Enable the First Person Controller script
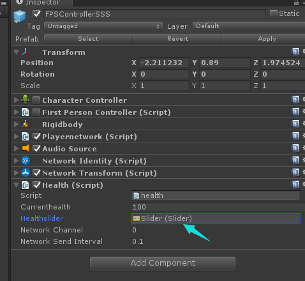This screenshot has height=281, width=305. click(36, 112)
